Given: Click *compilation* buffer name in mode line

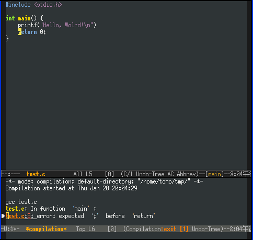Looking at the screenshot, I should pos(46,229).
